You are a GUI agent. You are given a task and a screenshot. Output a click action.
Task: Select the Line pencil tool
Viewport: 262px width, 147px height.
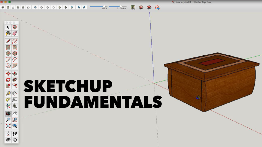tap(8, 41)
